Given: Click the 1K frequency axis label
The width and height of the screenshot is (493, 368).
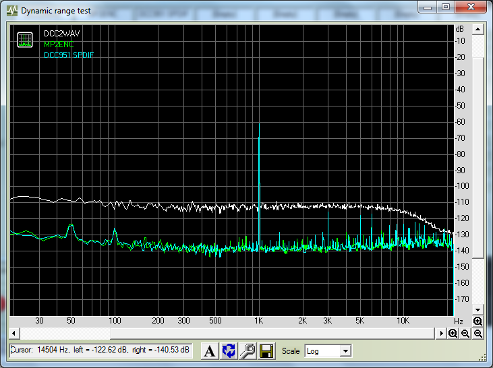Looking at the screenshot, I should [259, 321].
